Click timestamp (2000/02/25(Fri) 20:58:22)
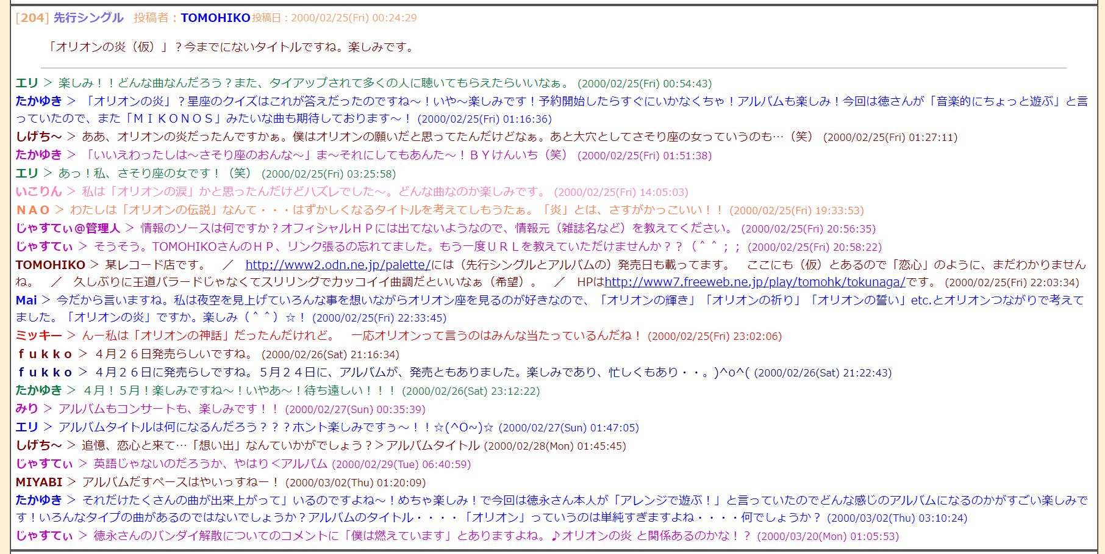Viewport: 1105px width, 554px height. tap(815, 247)
